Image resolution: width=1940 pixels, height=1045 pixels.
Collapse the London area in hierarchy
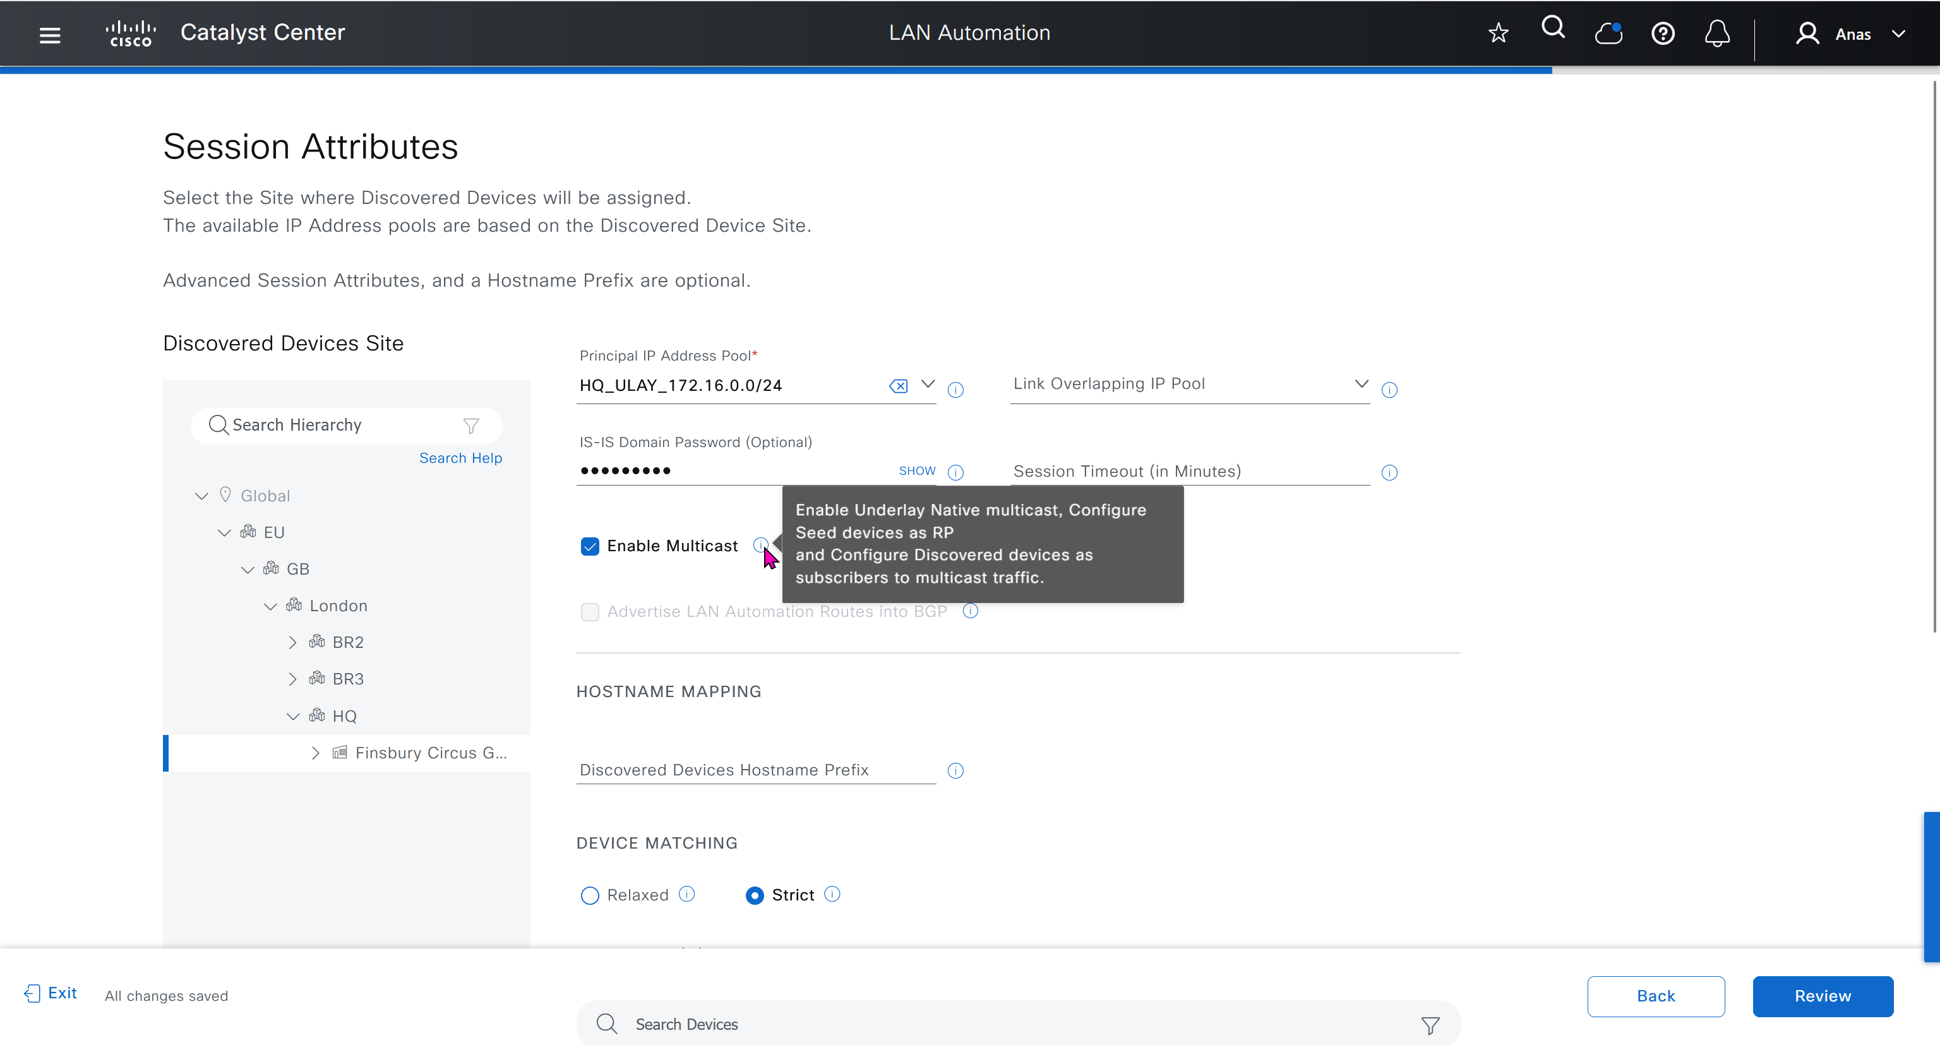coord(270,606)
